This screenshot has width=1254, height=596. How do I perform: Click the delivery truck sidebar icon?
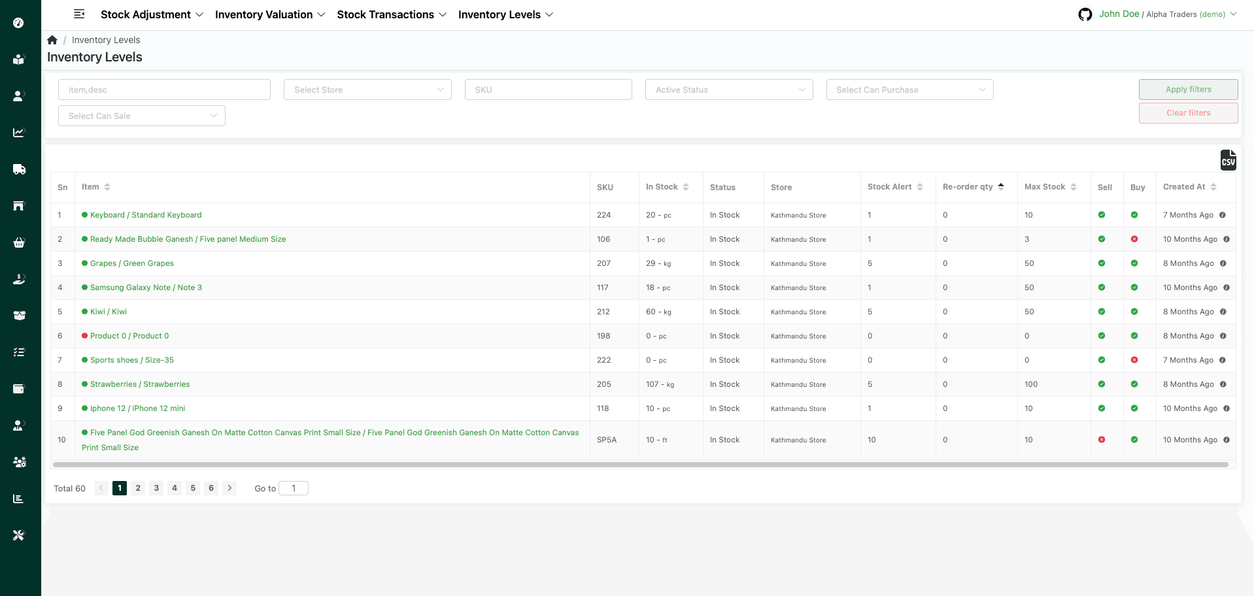pyautogui.click(x=19, y=169)
